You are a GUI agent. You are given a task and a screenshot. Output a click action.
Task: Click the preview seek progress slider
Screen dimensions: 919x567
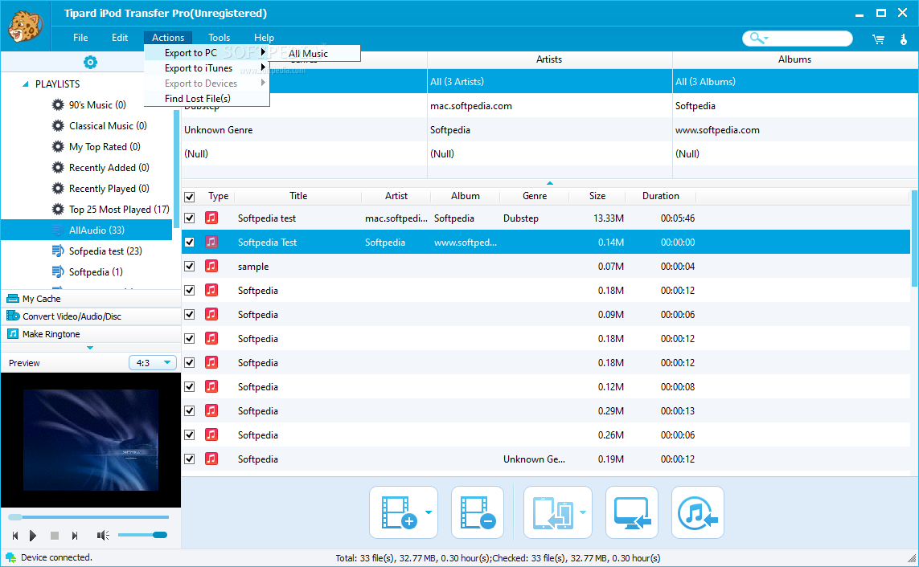pos(88,517)
